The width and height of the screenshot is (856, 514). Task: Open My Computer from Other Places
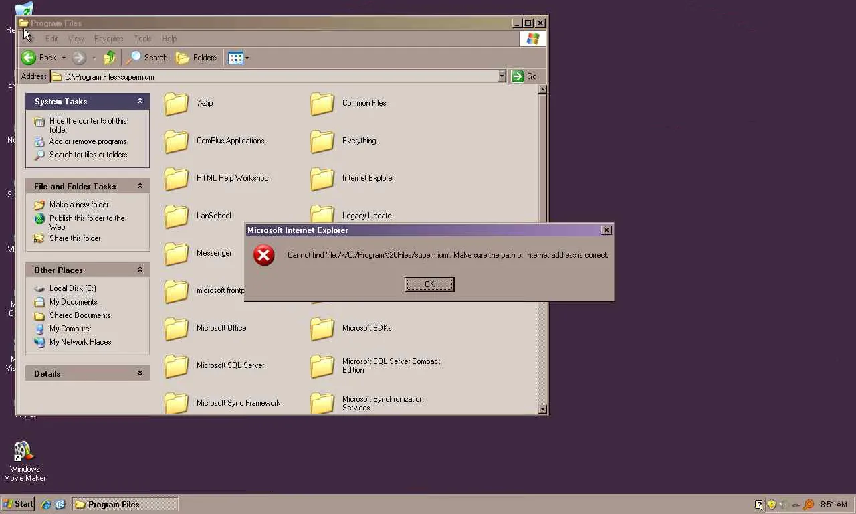pos(70,329)
